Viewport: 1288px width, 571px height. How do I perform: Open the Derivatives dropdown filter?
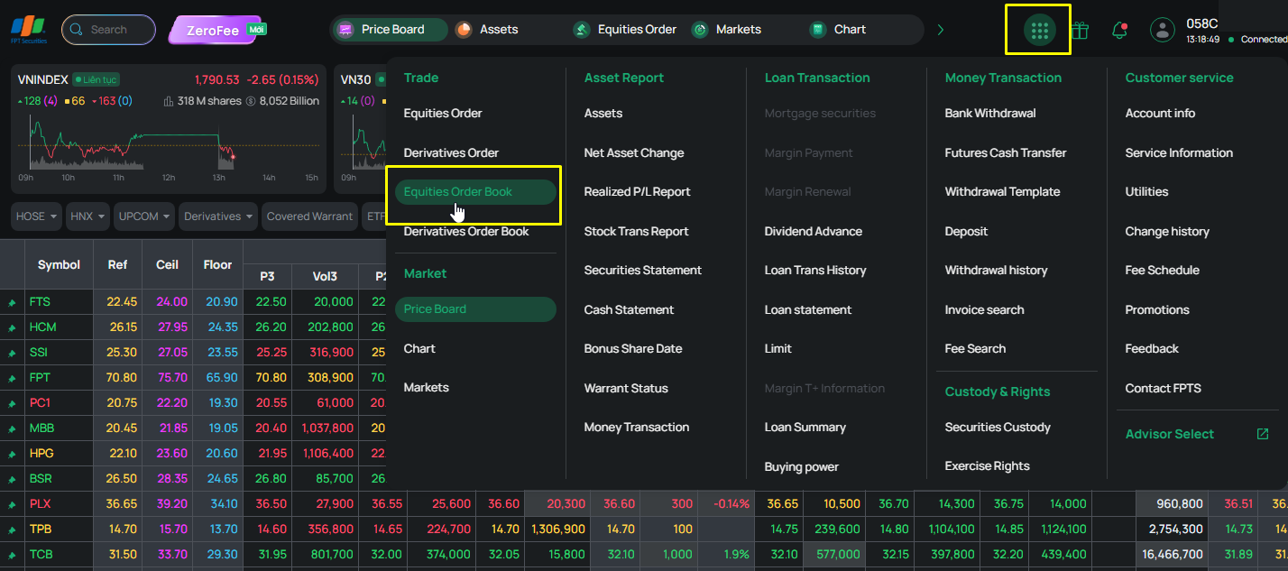tap(218, 216)
